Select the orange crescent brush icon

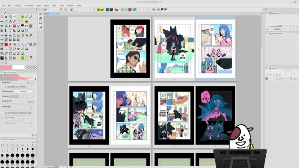[22, 35]
